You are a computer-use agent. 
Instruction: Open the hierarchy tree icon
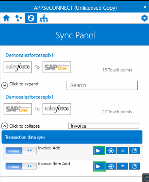coord(44,18)
